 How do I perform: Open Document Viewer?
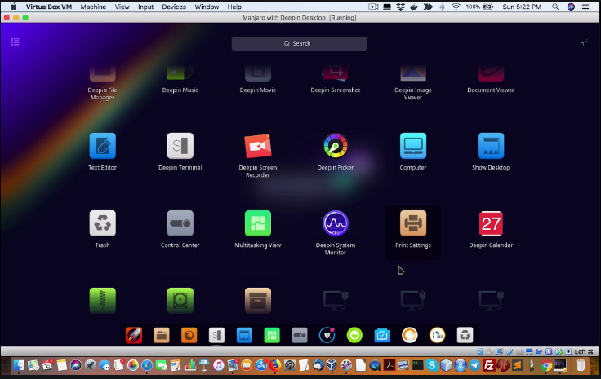click(x=491, y=74)
